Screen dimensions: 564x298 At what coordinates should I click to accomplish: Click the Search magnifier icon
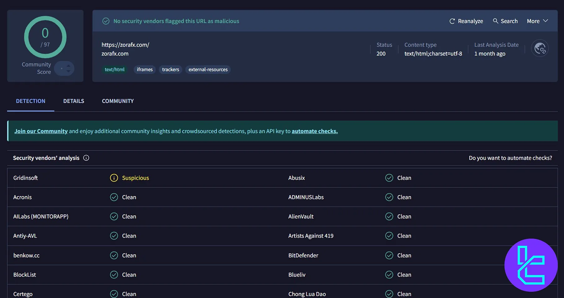coord(495,21)
